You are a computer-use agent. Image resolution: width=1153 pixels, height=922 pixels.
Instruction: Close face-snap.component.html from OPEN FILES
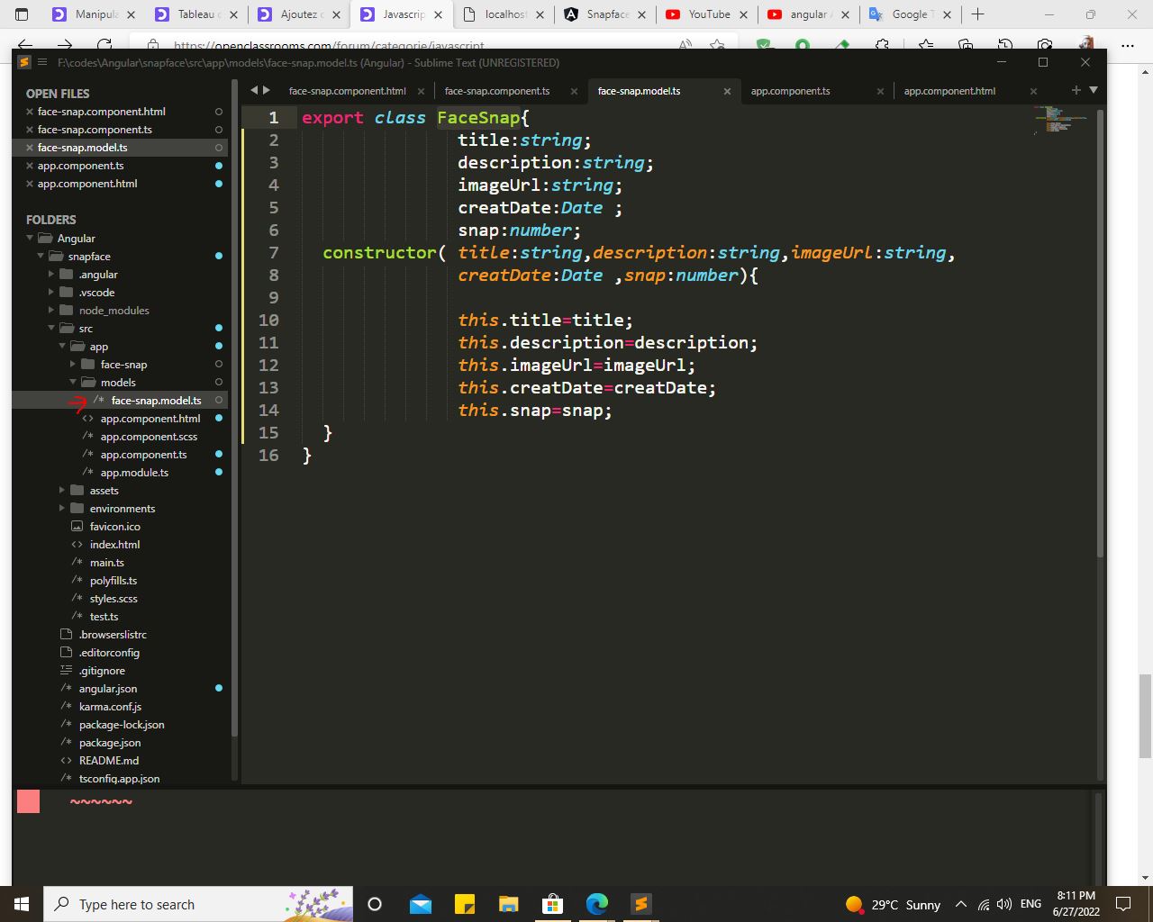[30, 111]
